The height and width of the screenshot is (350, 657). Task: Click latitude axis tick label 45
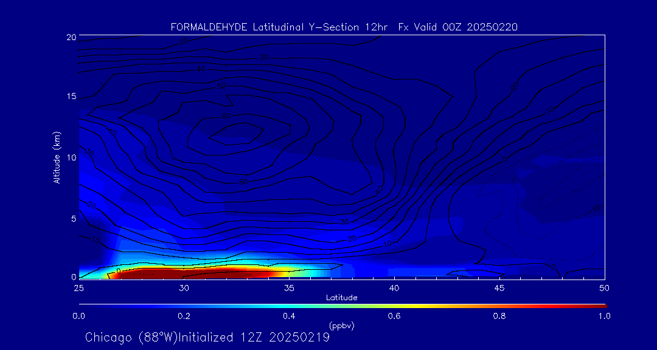point(499,287)
